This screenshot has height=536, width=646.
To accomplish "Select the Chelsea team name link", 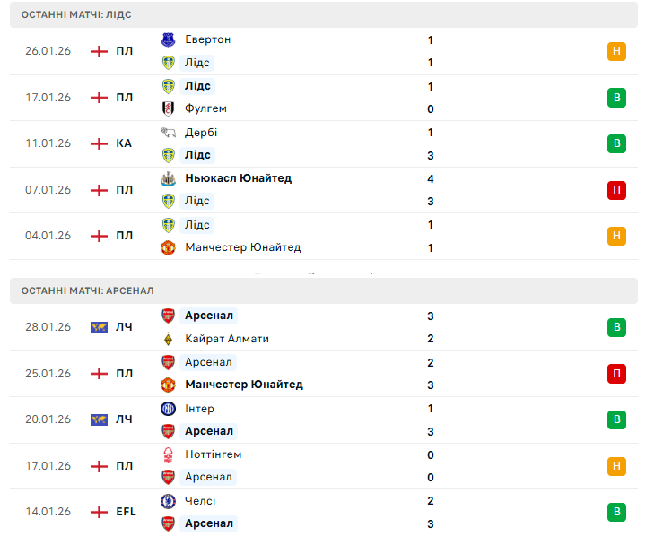I will 200,501.
